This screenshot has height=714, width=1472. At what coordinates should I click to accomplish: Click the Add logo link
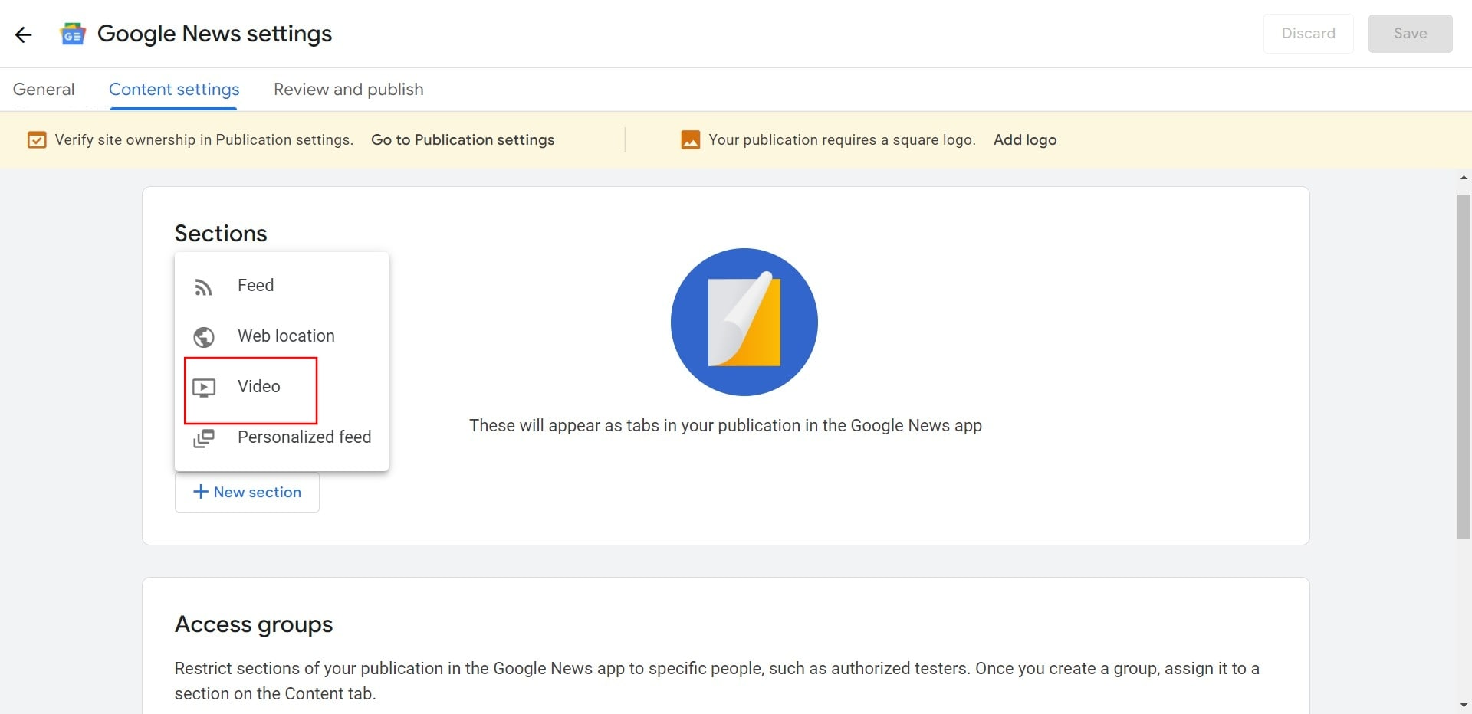[1025, 139]
